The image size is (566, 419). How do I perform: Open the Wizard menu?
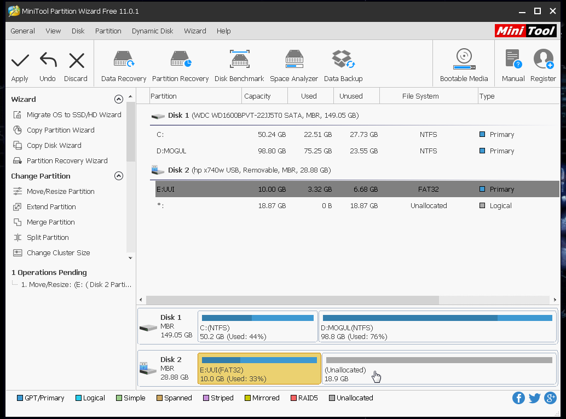pyautogui.click(x=195, y=31)
